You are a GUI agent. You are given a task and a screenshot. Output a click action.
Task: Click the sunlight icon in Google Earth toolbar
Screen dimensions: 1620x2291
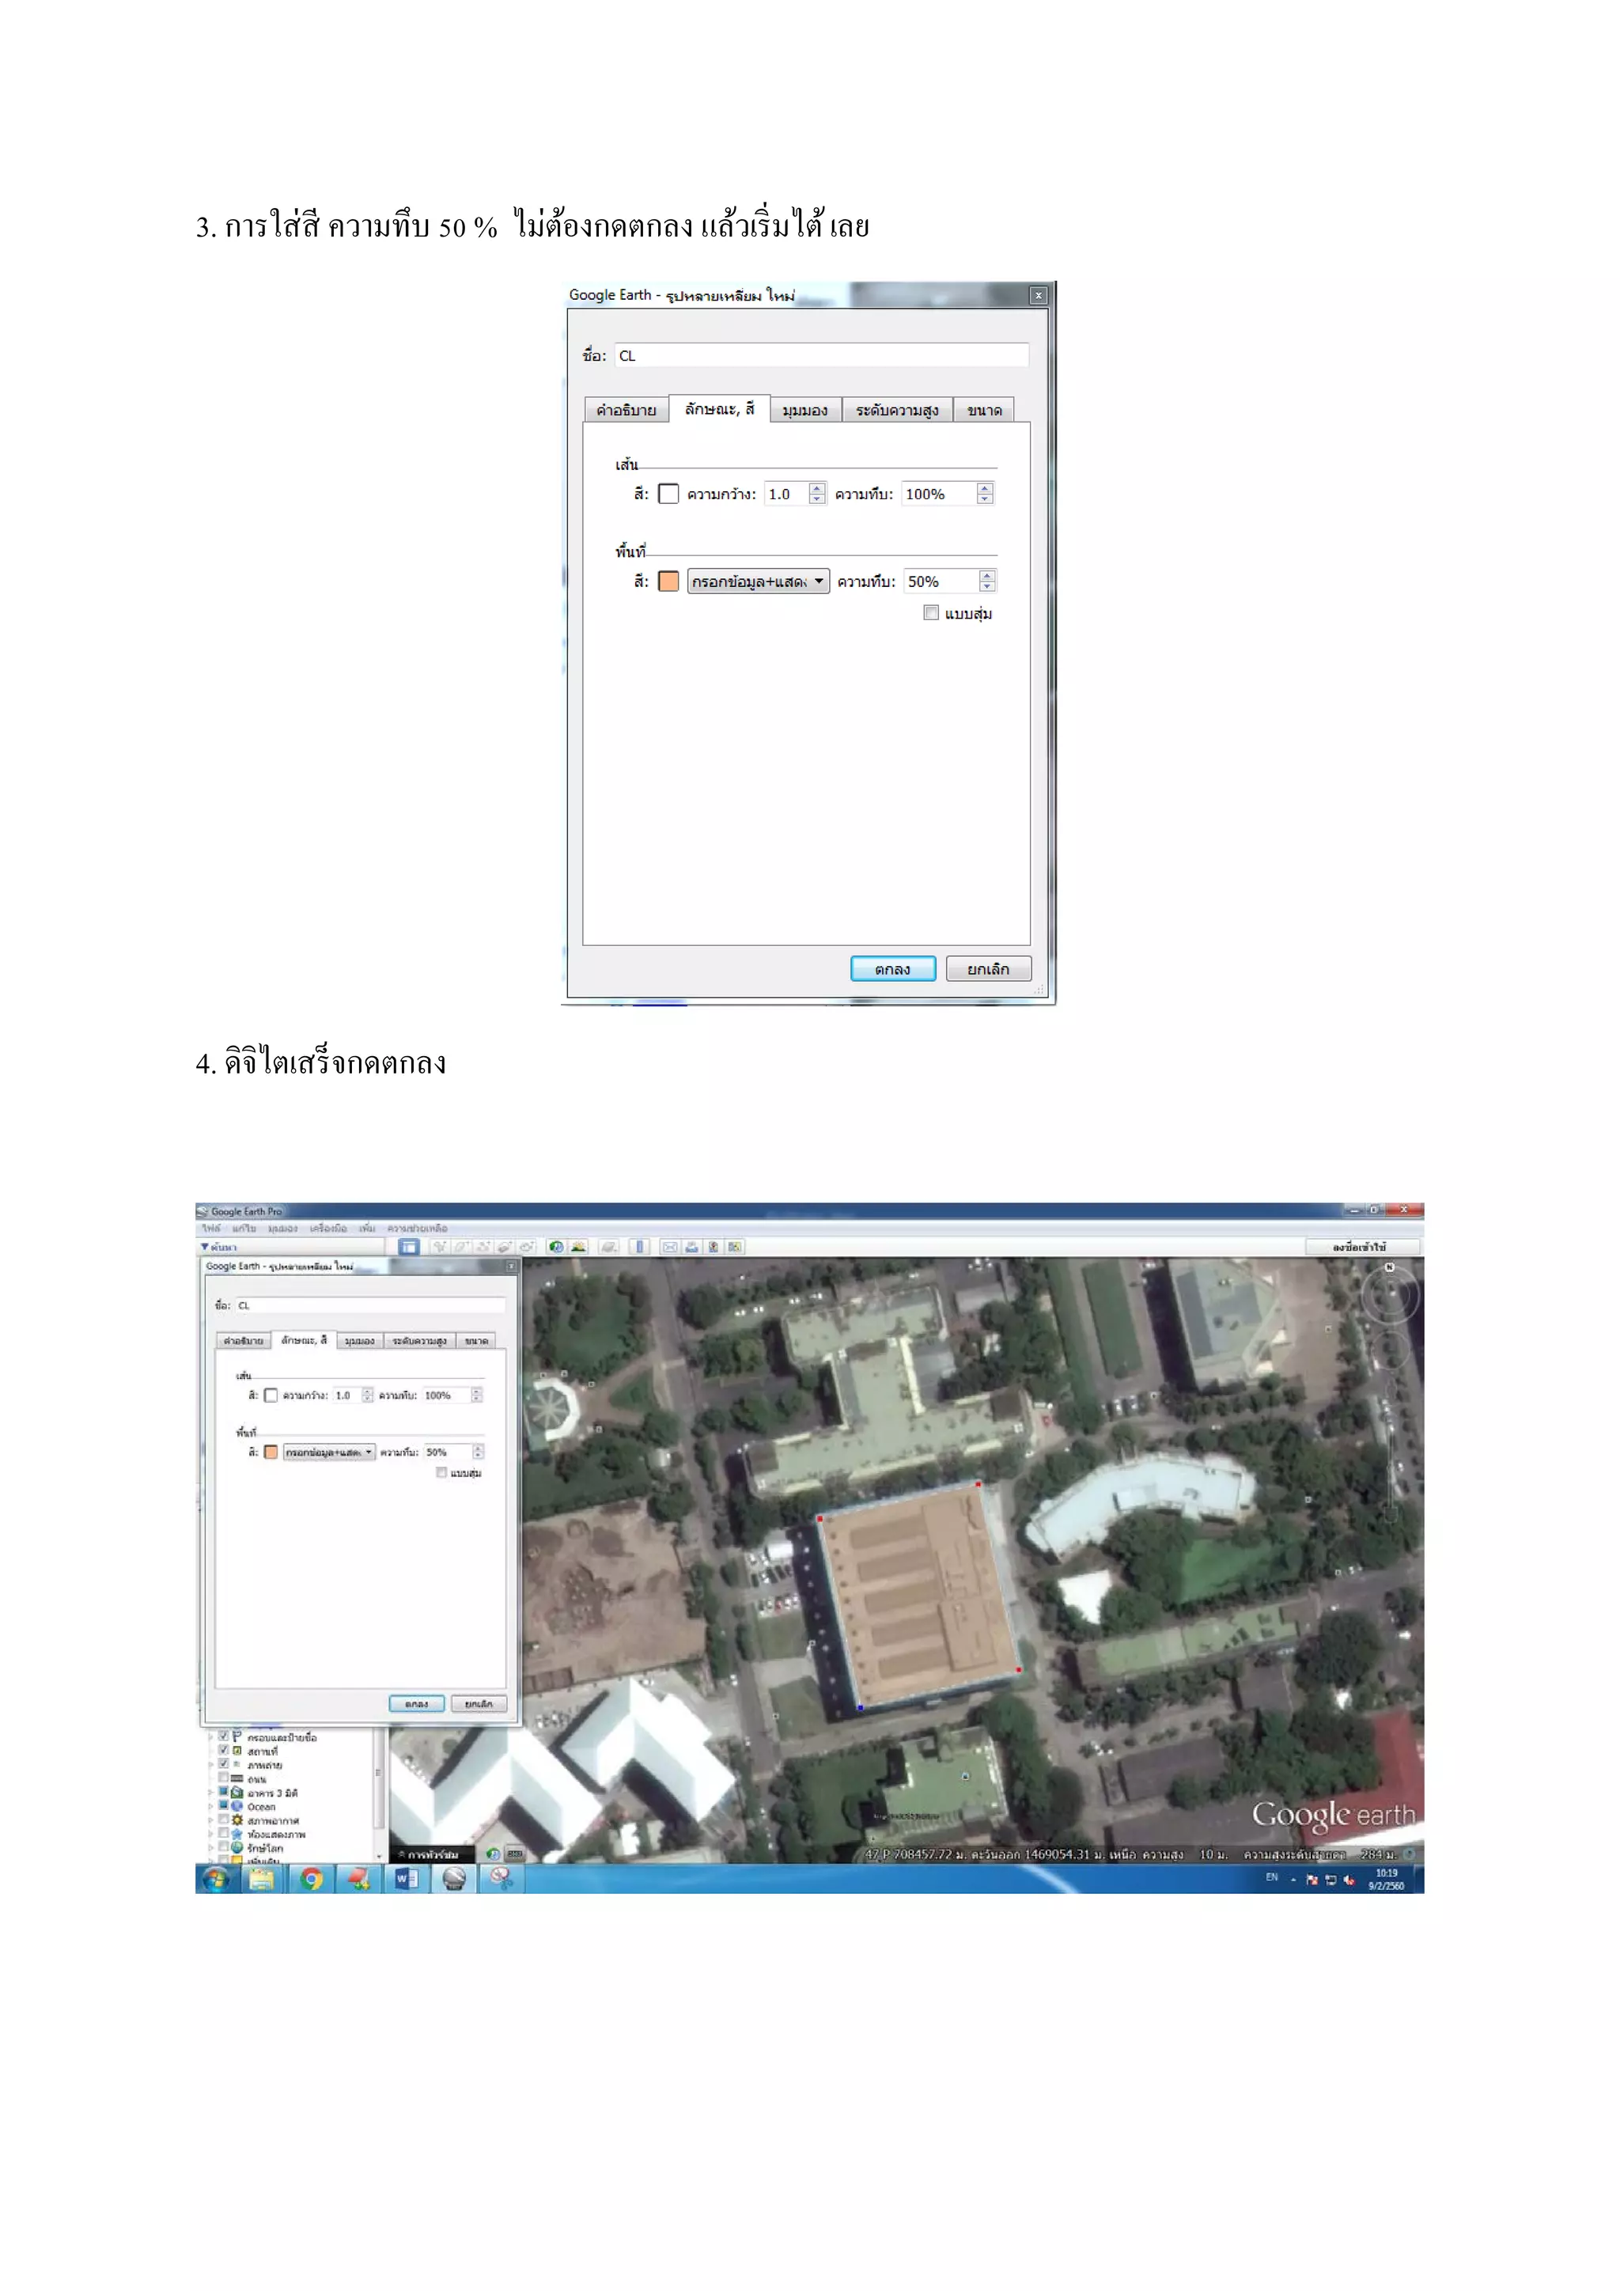[578, 1248]
